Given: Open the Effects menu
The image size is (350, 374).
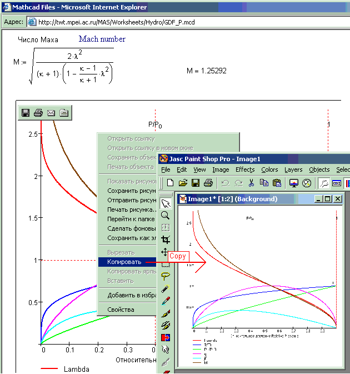Looking at the screenshot, I should pyautogui.click(x=245, y=169).
